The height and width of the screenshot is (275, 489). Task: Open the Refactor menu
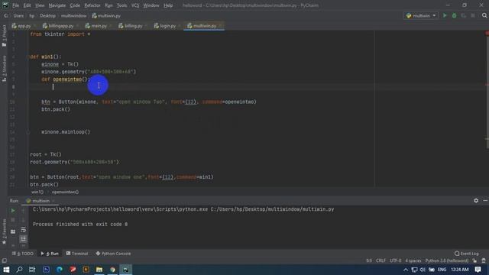coord(92,5)
